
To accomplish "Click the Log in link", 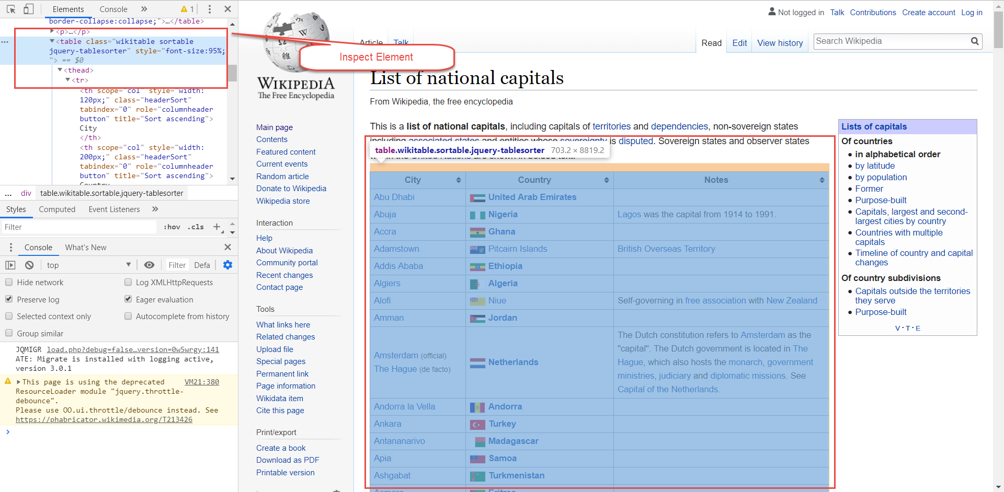I will [972, 13].
